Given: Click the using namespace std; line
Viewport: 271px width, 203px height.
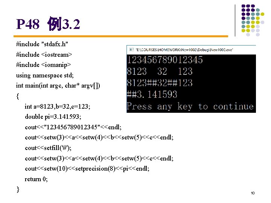Looking at the screenshot, I should click(x=45, y=75).
